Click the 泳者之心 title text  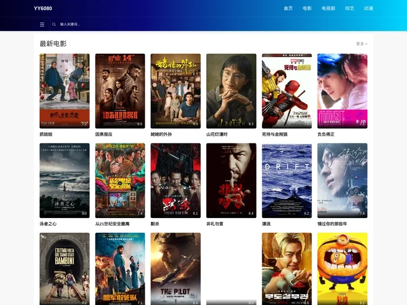(48, 224)
